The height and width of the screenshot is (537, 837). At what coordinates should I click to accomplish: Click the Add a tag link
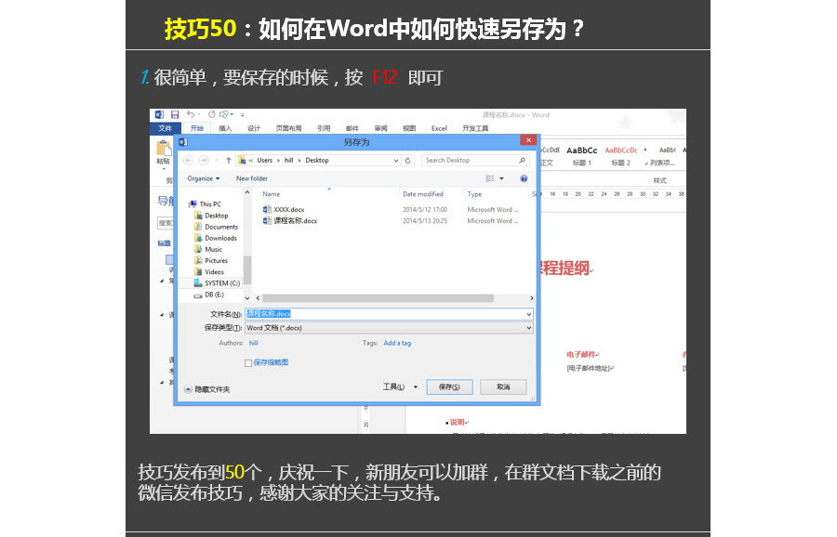coord(397,344)
